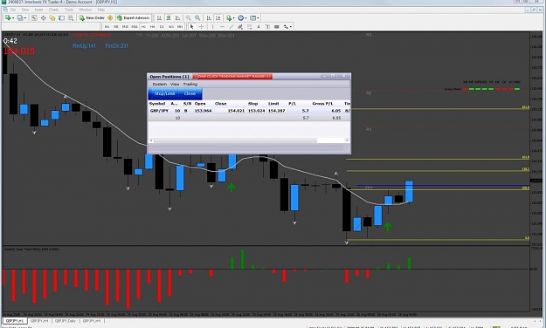Image resolution: width=546 pixels, height=328 pixels.
Task: Click the MetaEditor icon beside New Order
Action: (x=110, y=17)
